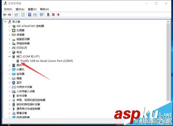Open the 文件(F) menu

8,9
